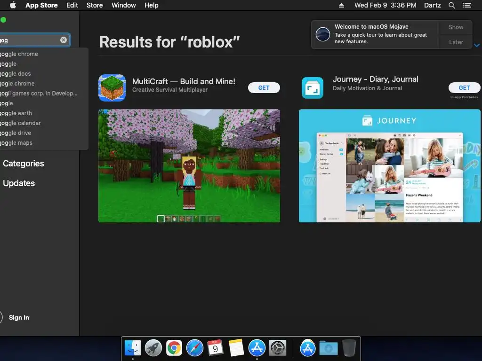Open the Apple menu
This screenshot has height=361, width=482.
pos(13,5)
